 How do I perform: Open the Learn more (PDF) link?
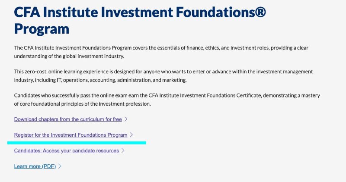tap(35, 166)
